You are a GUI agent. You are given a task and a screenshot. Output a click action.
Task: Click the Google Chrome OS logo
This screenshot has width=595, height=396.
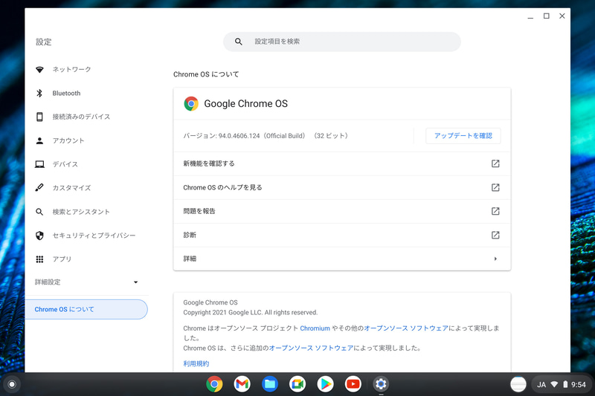(191, 103)
